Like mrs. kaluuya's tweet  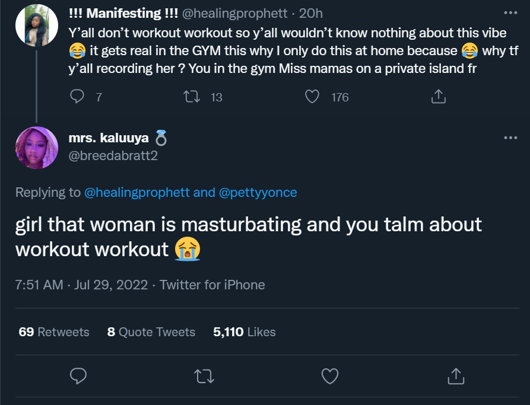[x=329, y=375]
